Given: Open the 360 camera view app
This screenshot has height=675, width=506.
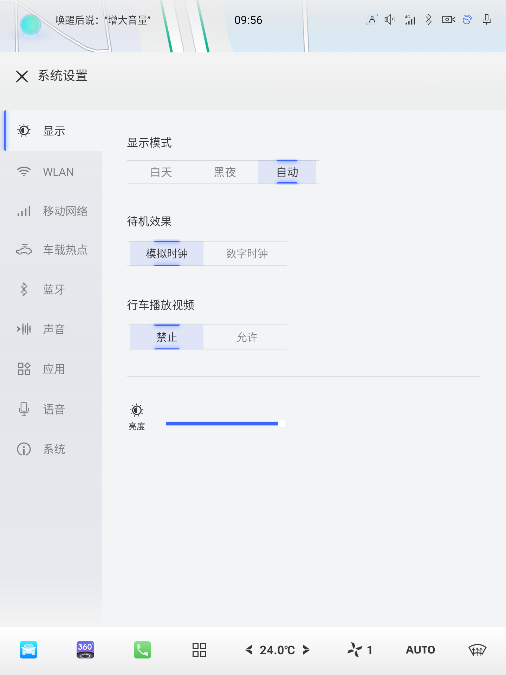Looking at the screenshot, I should (85, 650).
